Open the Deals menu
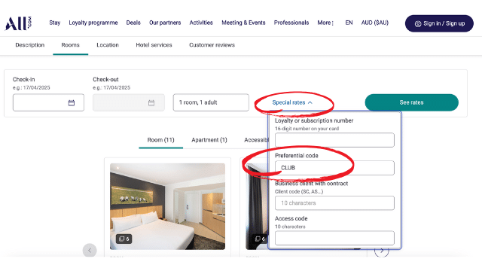 click(x=133, y=23)
